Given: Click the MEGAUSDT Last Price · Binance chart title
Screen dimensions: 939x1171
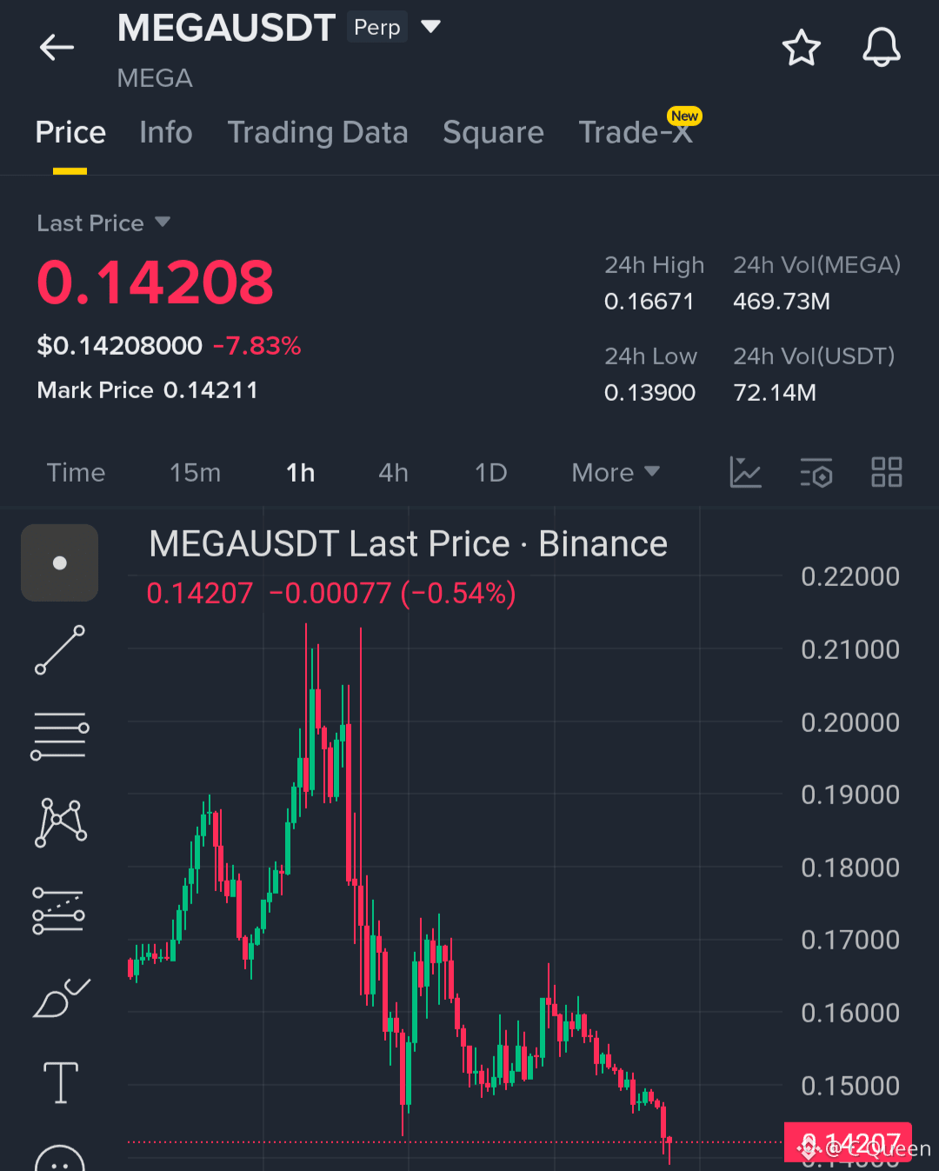Looking at the screenshot, I should [x=408, y=544].
